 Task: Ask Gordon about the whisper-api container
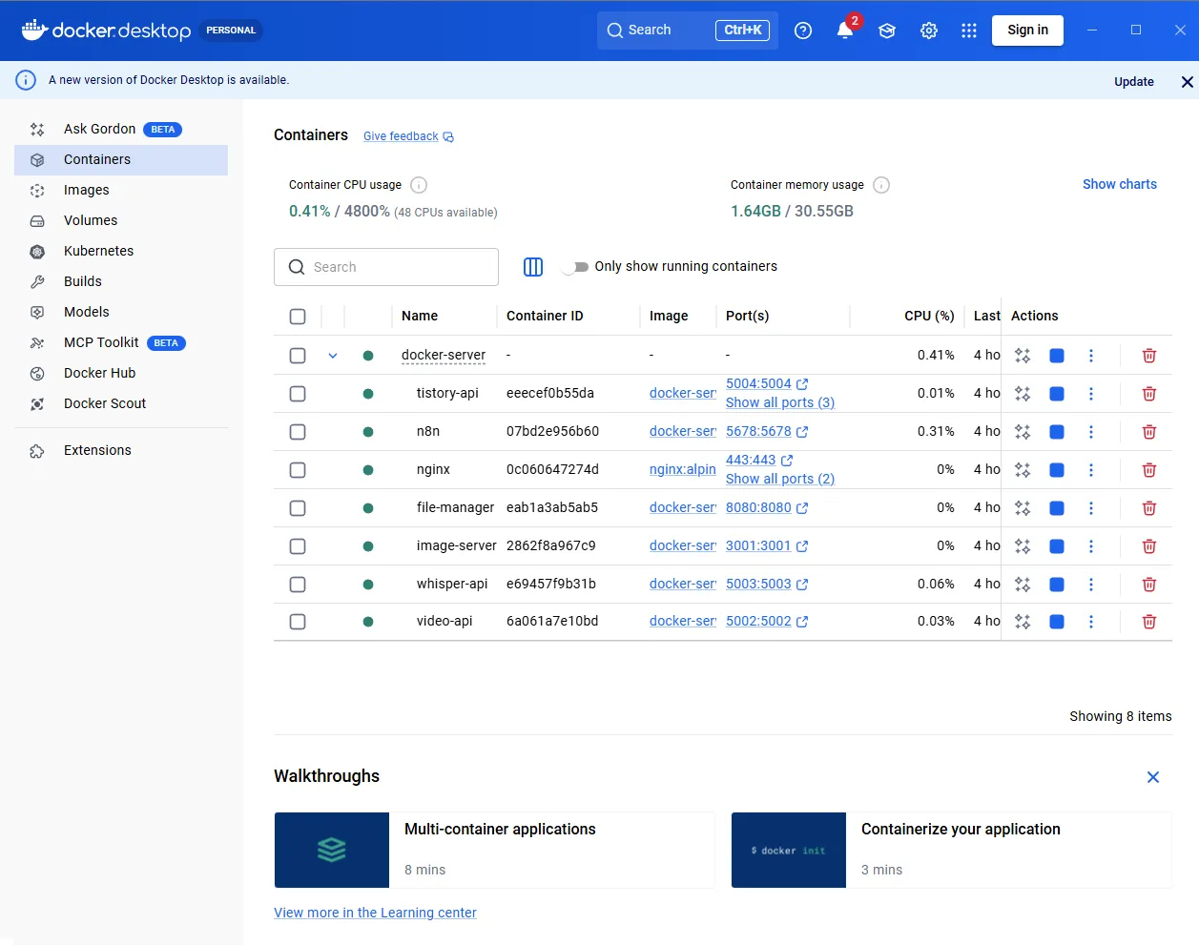point(1023,585)
